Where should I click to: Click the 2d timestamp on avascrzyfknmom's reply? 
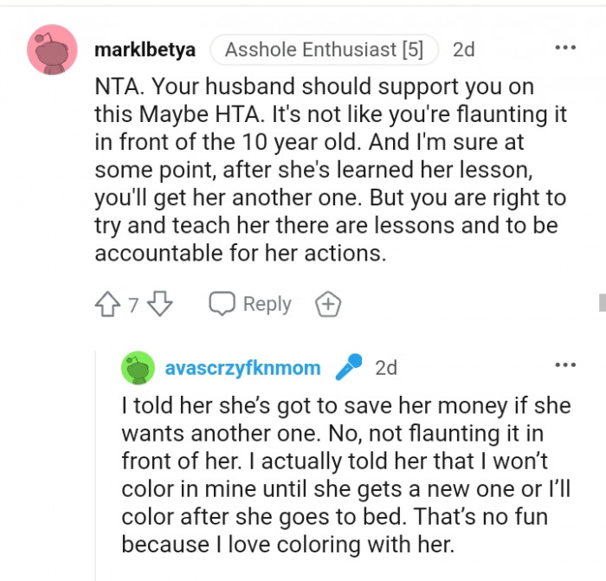click(386, 368)
